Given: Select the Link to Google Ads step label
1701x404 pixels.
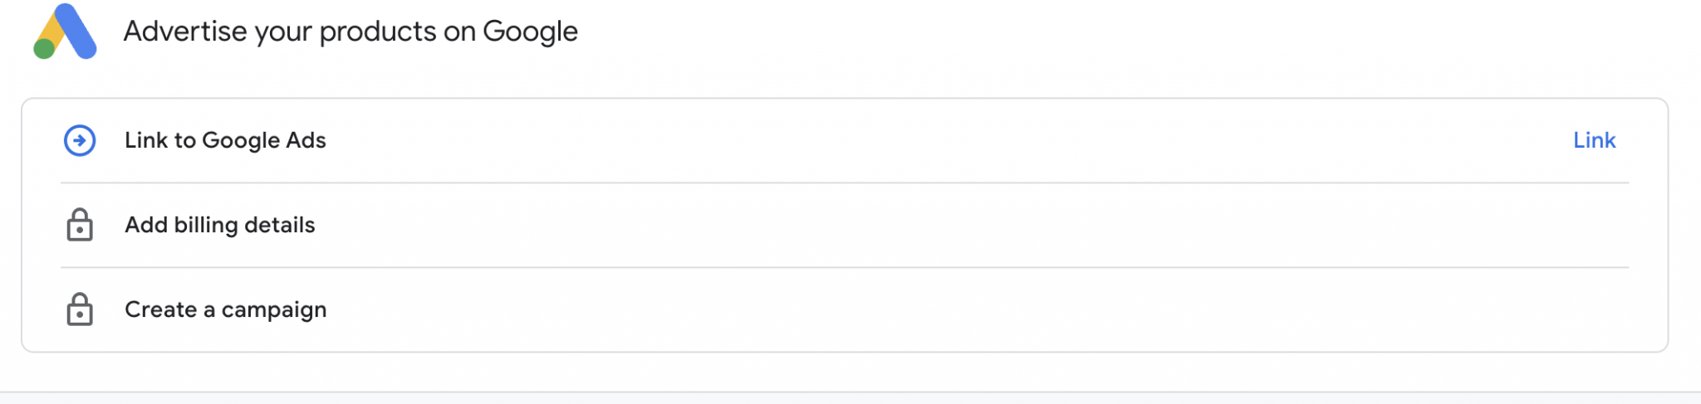Looking at the screenshot, I should [x=225, y=140].
